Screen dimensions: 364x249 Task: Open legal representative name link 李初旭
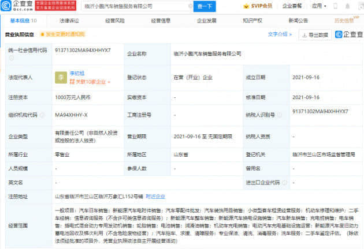pyautogui.click(x=77, y=73)
